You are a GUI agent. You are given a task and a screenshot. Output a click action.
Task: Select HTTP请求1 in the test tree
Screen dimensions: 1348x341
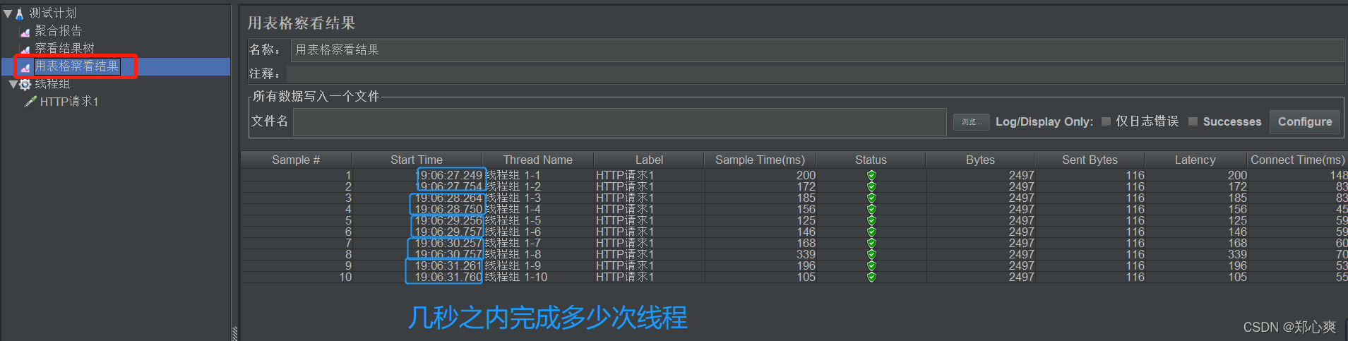click(69, 102)
